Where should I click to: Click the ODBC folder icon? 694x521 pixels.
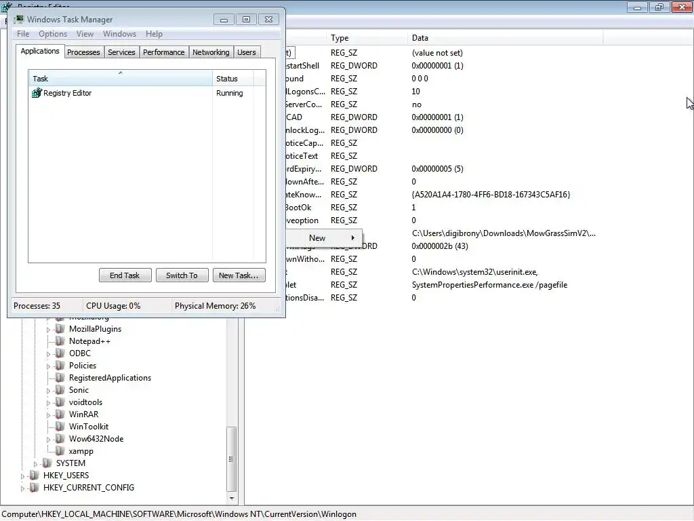[x=60, y=353]
